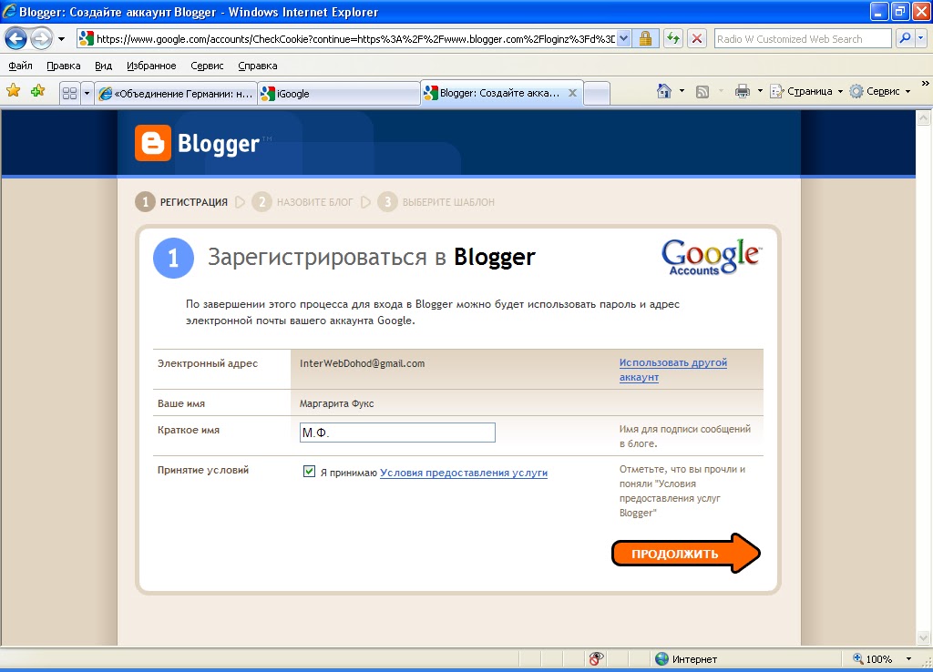Open the Сервис gear toolbar menu

(x=880, y=91)
